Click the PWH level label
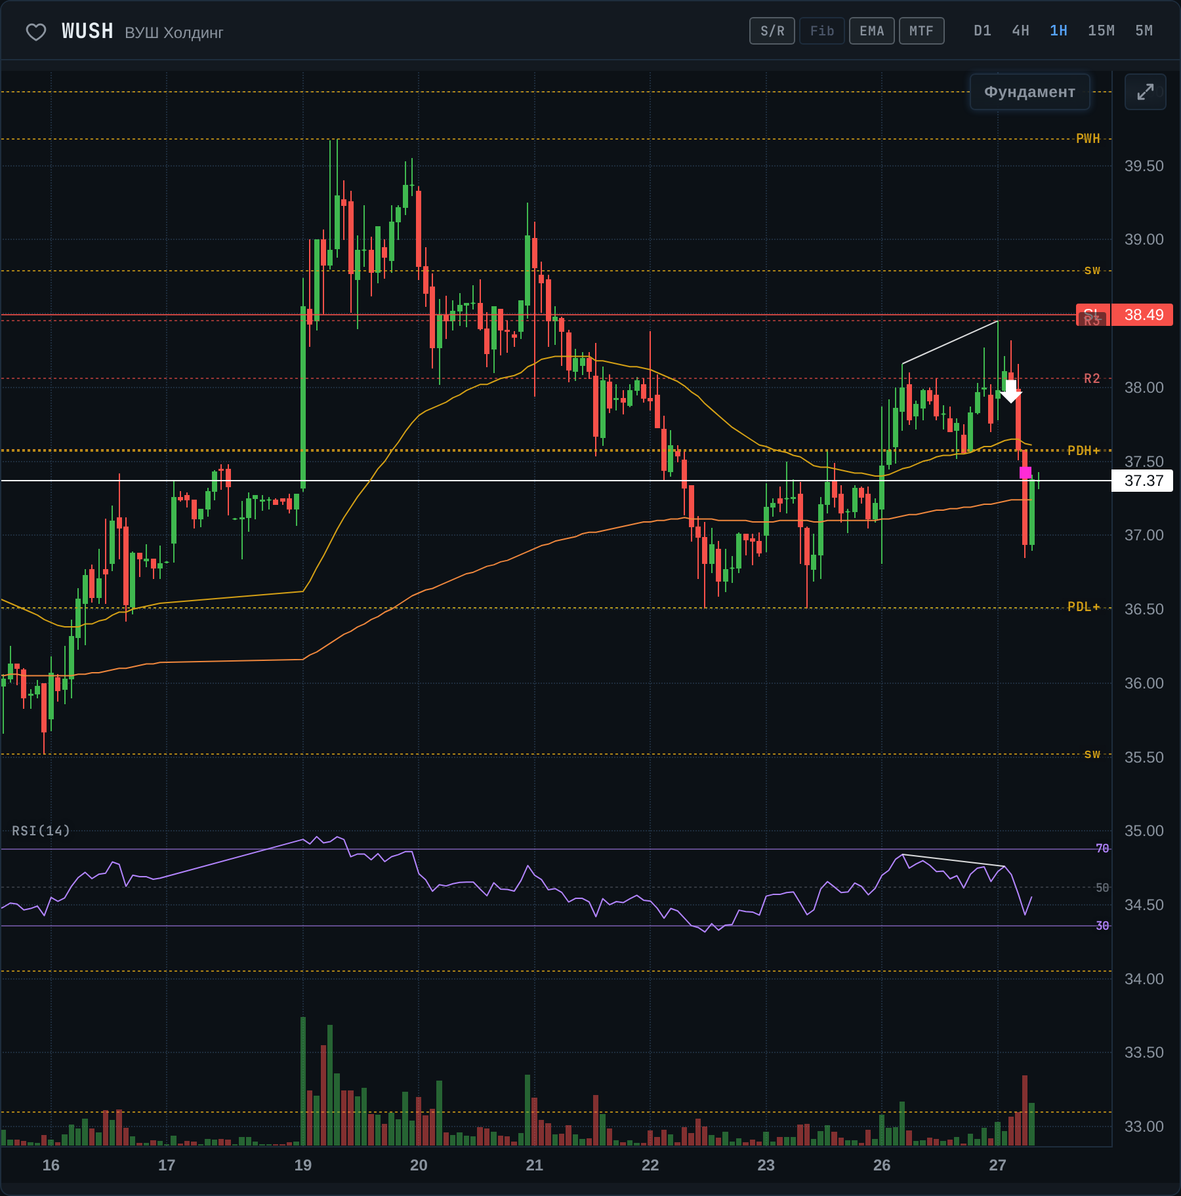Screen dimensions: 1181x1196 pyautogui.click(x=1088, y=138)
